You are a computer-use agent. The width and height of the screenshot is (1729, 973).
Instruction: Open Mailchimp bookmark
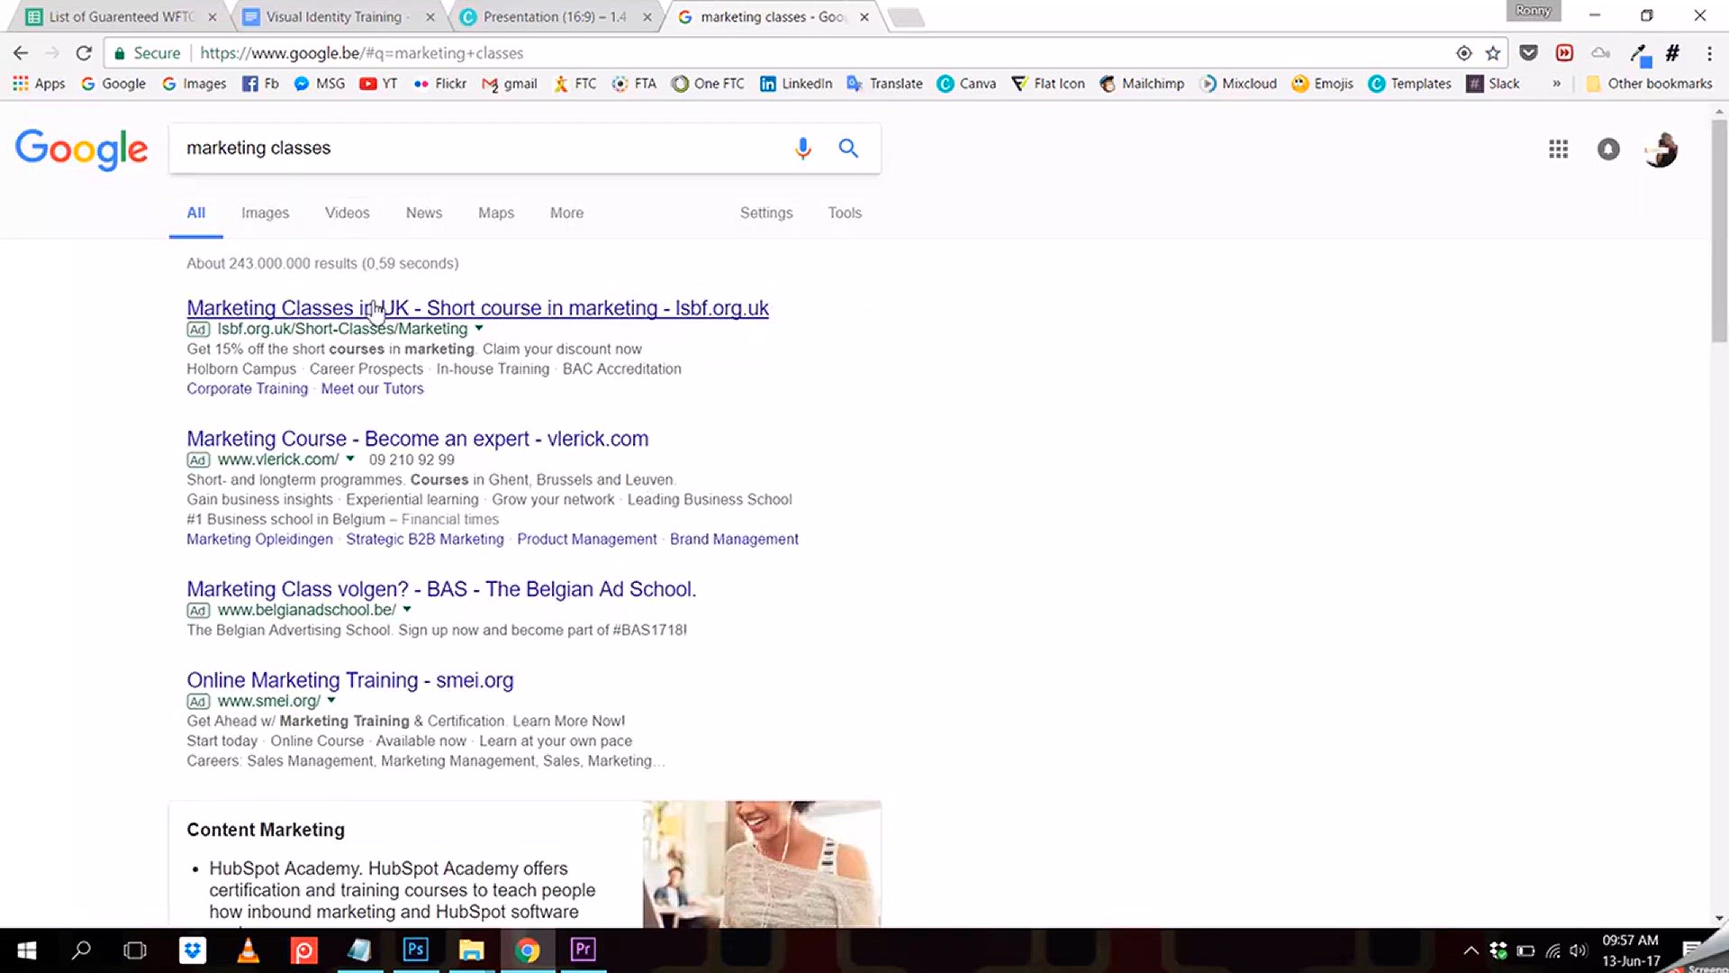pyautogui.click(x=1142, y=84)
